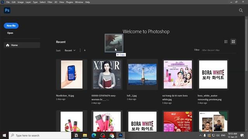This screenshot has width=248, height=139.
Task: Open the Image menu
Action: 21,2
